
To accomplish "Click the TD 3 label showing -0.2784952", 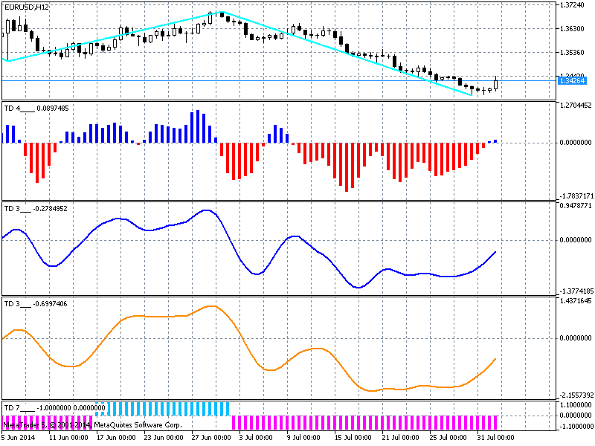I will 36,209.
